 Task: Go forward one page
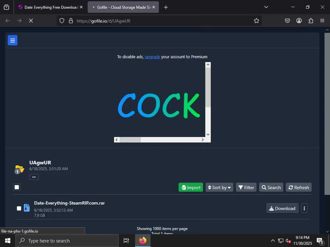pos(19,21)
